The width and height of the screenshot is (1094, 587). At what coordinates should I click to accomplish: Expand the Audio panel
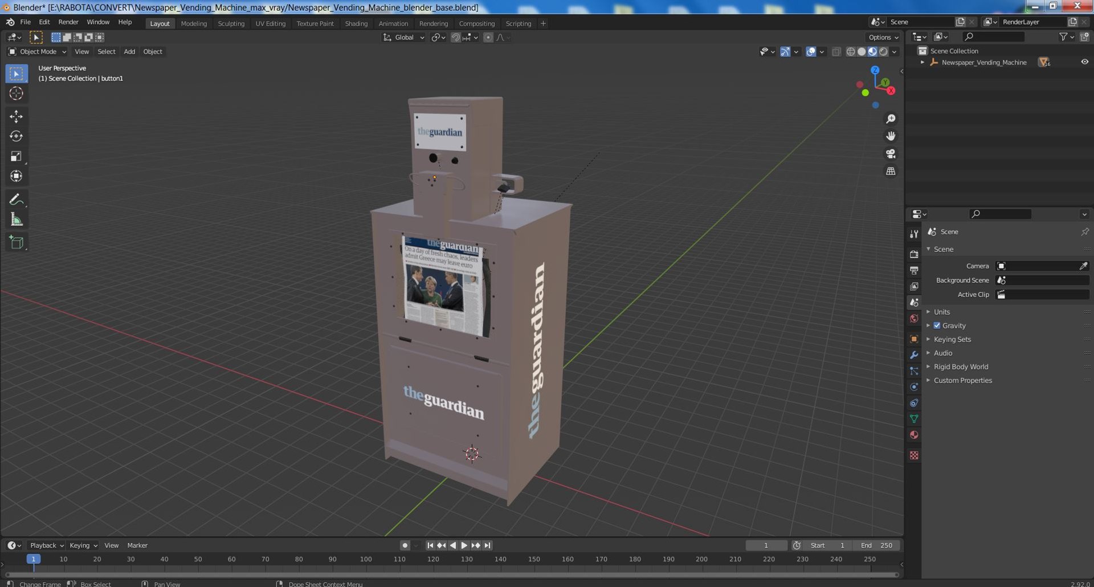point(943,353)
